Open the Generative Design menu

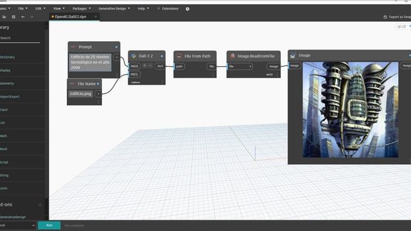pos(114,8)
